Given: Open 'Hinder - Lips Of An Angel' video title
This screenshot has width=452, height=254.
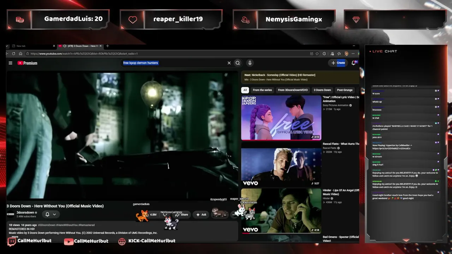Looking at the screenshot, I should (341, 192).
